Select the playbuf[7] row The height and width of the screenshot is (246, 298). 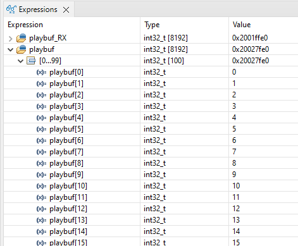coord(151,152)
